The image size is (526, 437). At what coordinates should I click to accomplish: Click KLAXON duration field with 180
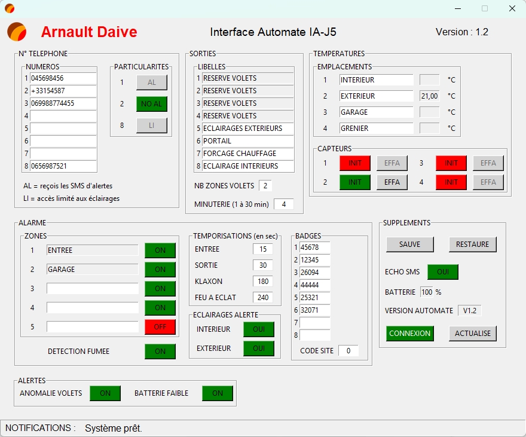tap(262, 282)
